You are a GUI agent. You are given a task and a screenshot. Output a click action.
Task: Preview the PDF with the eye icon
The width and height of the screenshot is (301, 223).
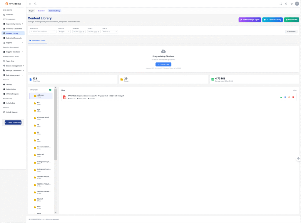click(285, 97)
